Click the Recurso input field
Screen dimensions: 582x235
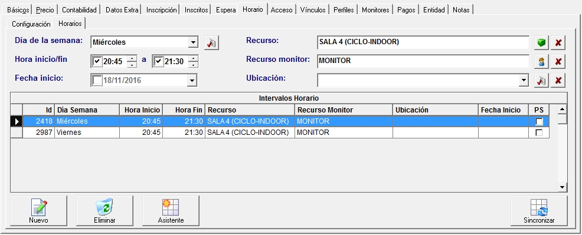pos(423,42)
